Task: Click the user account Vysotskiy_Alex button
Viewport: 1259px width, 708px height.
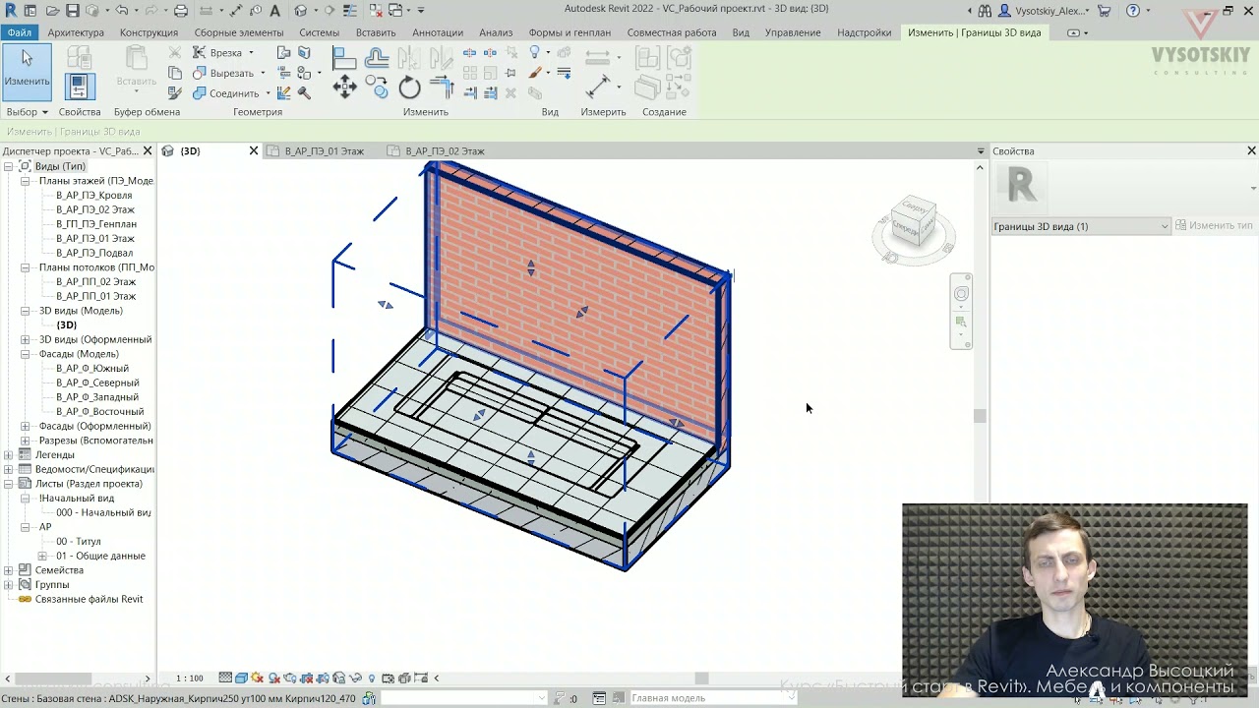Action: [1043, 11]
